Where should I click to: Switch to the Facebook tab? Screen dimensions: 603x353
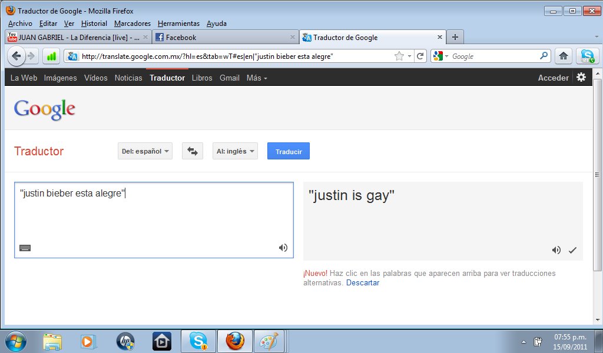[226, 37]
